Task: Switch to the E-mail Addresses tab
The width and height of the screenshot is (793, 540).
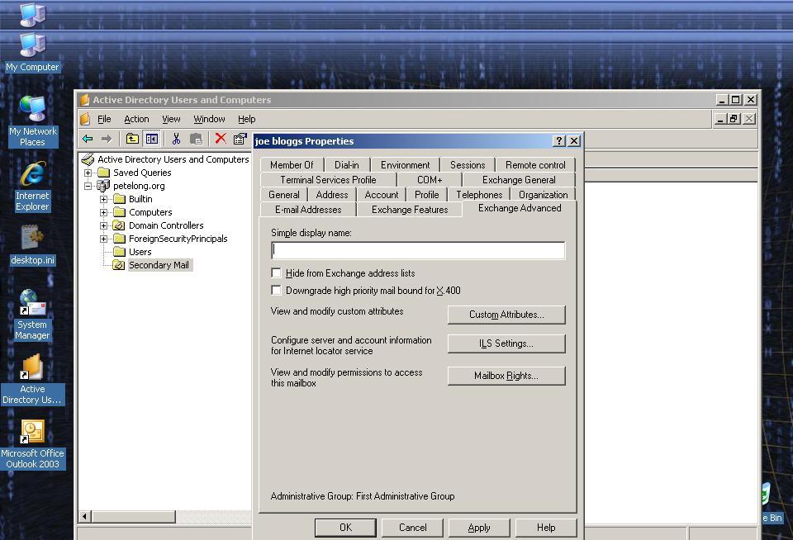Action: 308,210
